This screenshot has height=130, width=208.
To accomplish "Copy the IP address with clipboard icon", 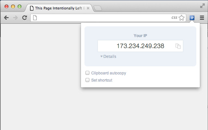I will (178, 46).
